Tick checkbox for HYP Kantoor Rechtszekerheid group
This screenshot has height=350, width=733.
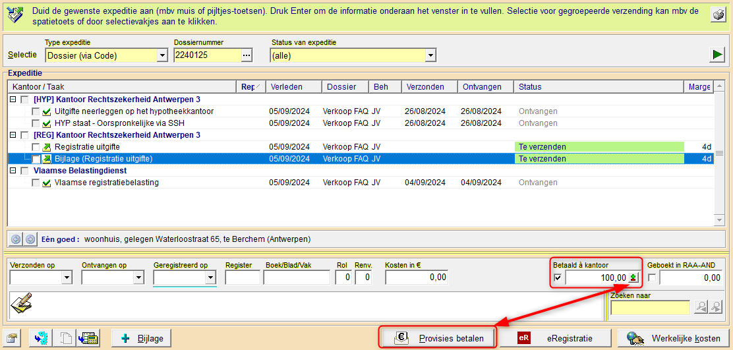24,100
